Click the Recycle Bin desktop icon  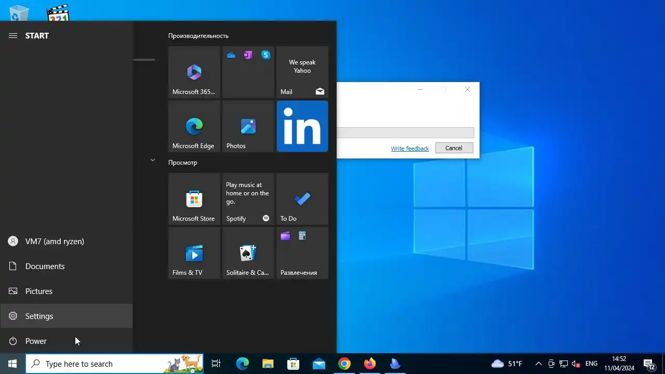pyautogui.click(x=19, y=14)
